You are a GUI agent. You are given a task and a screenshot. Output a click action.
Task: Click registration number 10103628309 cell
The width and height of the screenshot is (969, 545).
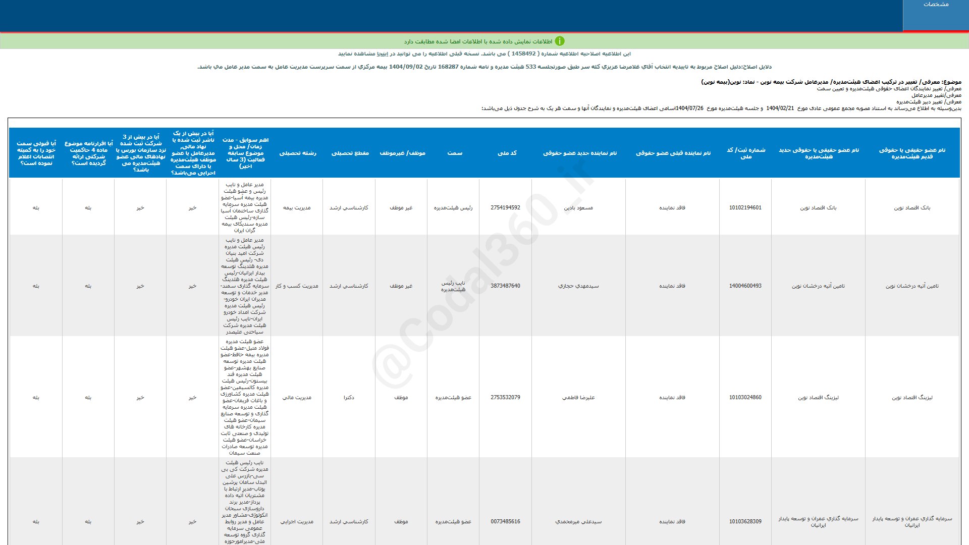tap(745, 521)
